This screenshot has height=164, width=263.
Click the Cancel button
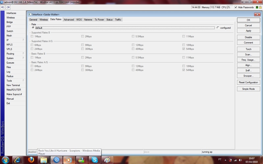point(249,25)
